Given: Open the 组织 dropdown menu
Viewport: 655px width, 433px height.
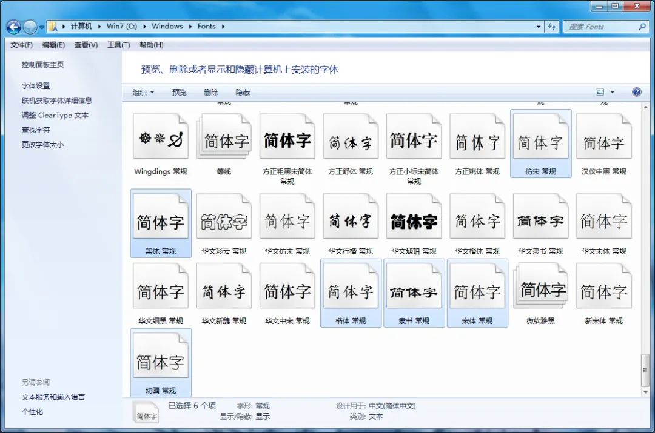Looking at the screenshot, I should 143,92.
